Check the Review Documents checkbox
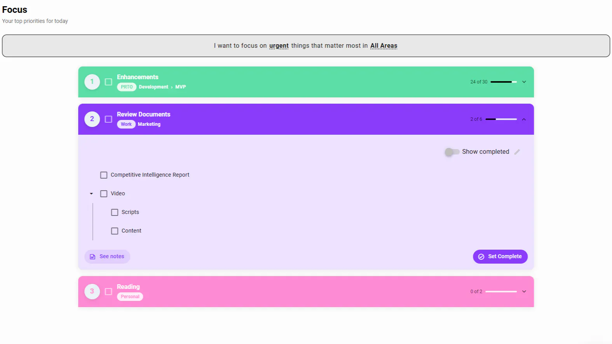 [108, 119]
